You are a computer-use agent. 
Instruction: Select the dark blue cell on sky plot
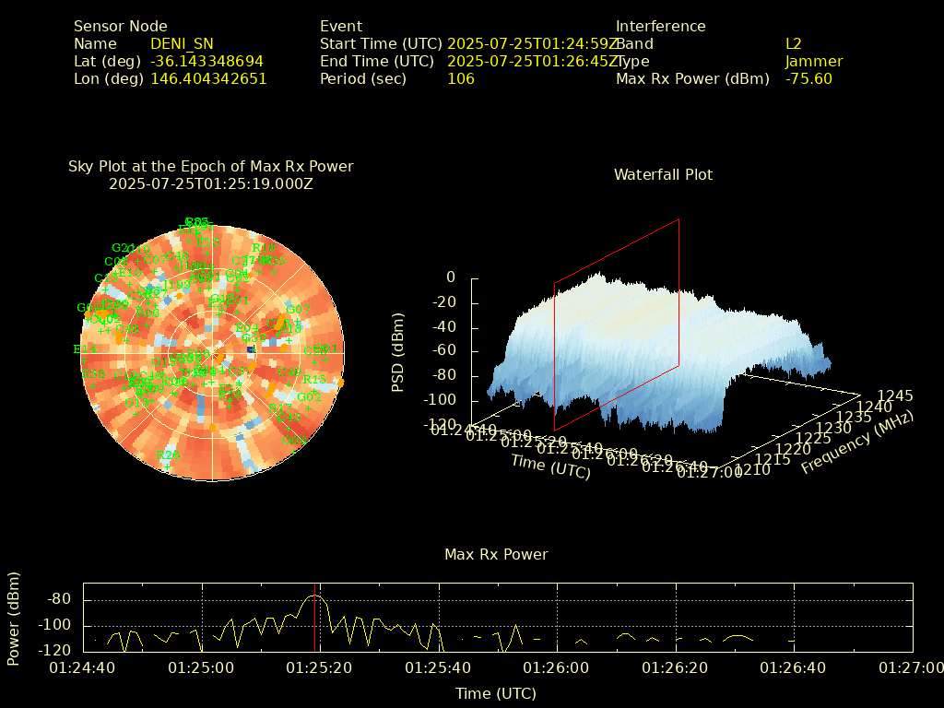click(251, 349)
